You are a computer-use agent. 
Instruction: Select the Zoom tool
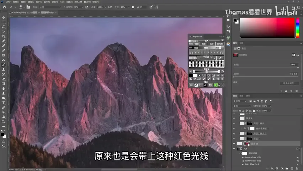(x=4, y=121)
